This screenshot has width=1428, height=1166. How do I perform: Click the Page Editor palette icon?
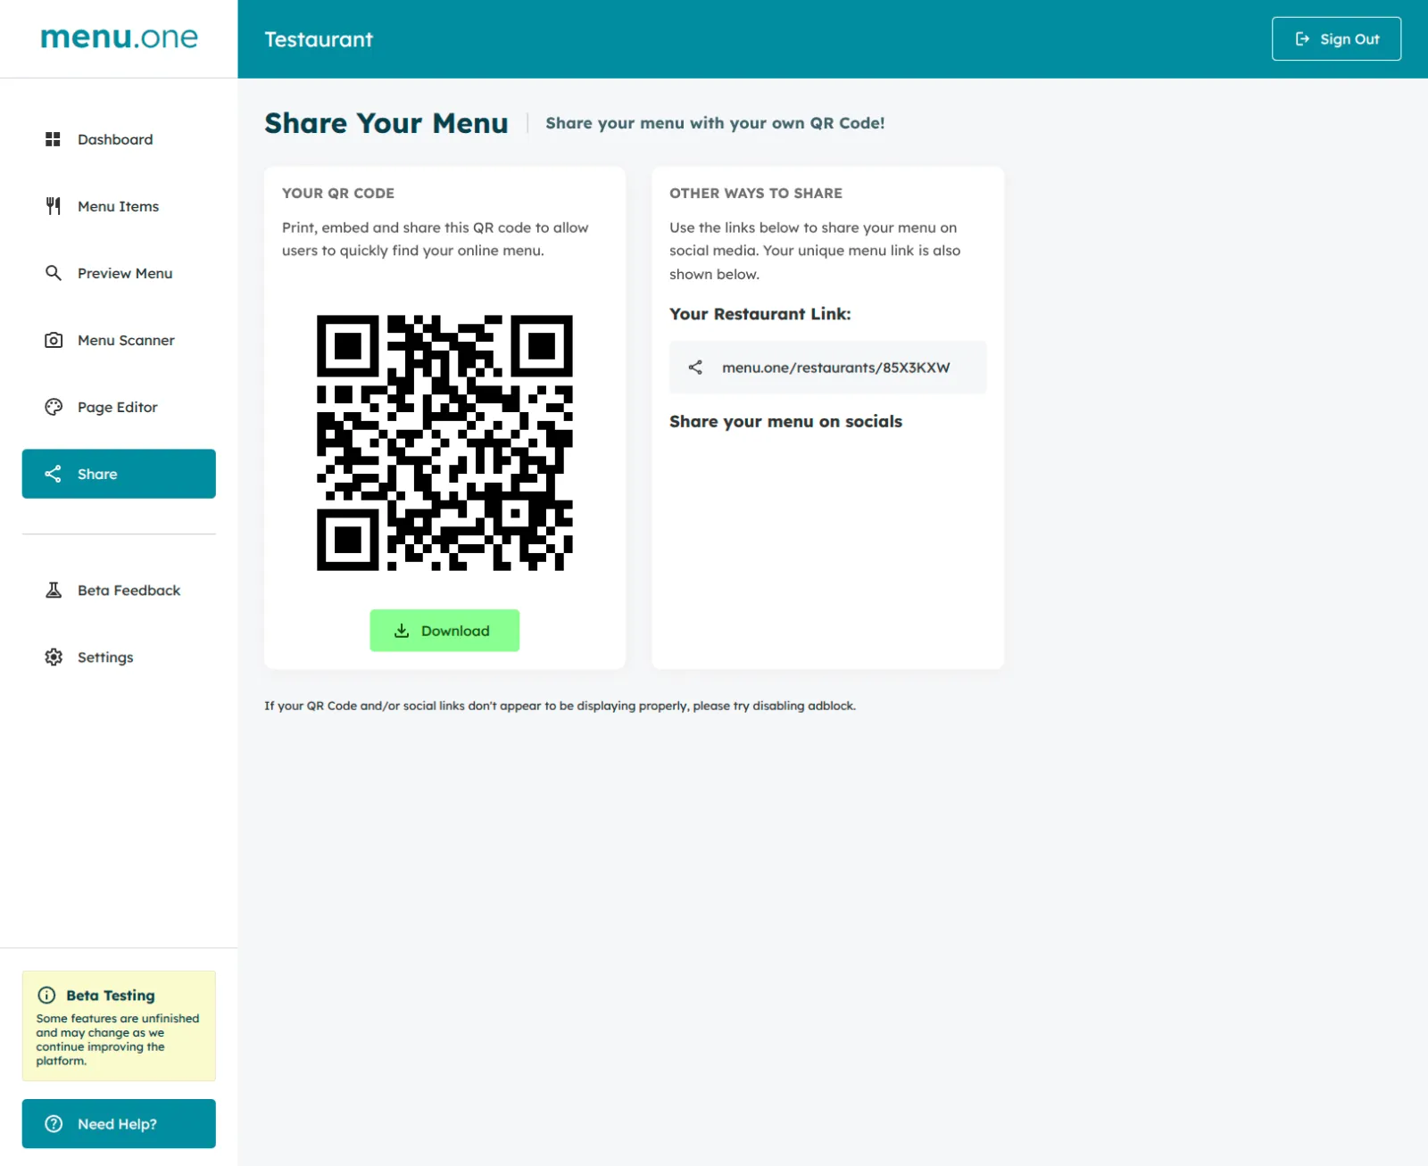(54, 407)
